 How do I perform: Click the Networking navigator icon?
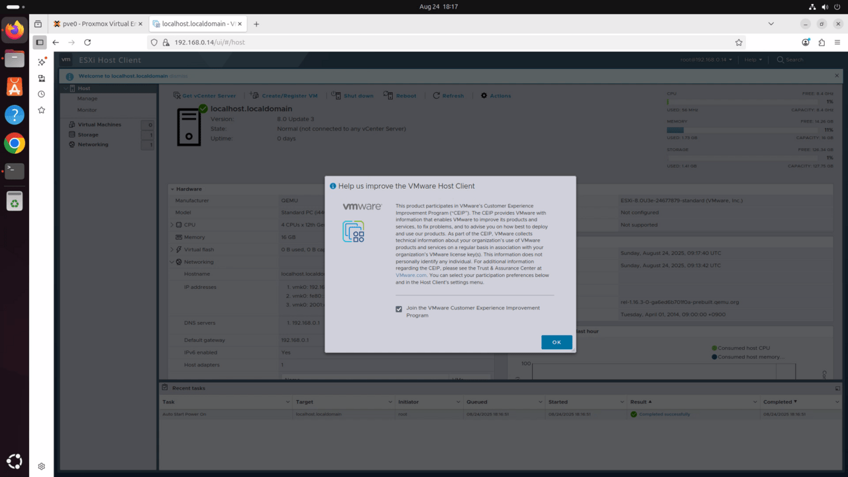coord(72,144)
